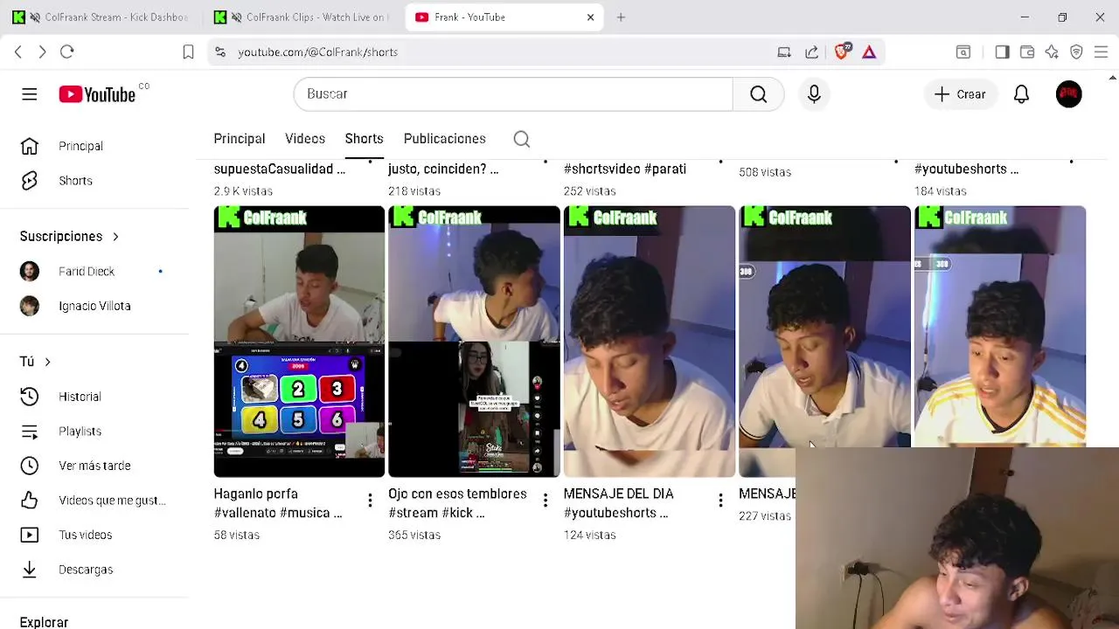This screenshot has height=629, width=1119.
Task: Start voice search with microphone icon
Action: (814, 94)
